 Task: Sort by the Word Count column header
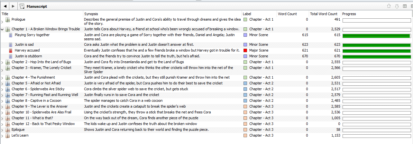293,14
